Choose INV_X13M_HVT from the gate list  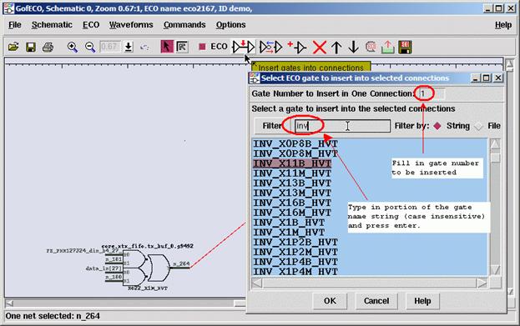(x=292, y=193)
